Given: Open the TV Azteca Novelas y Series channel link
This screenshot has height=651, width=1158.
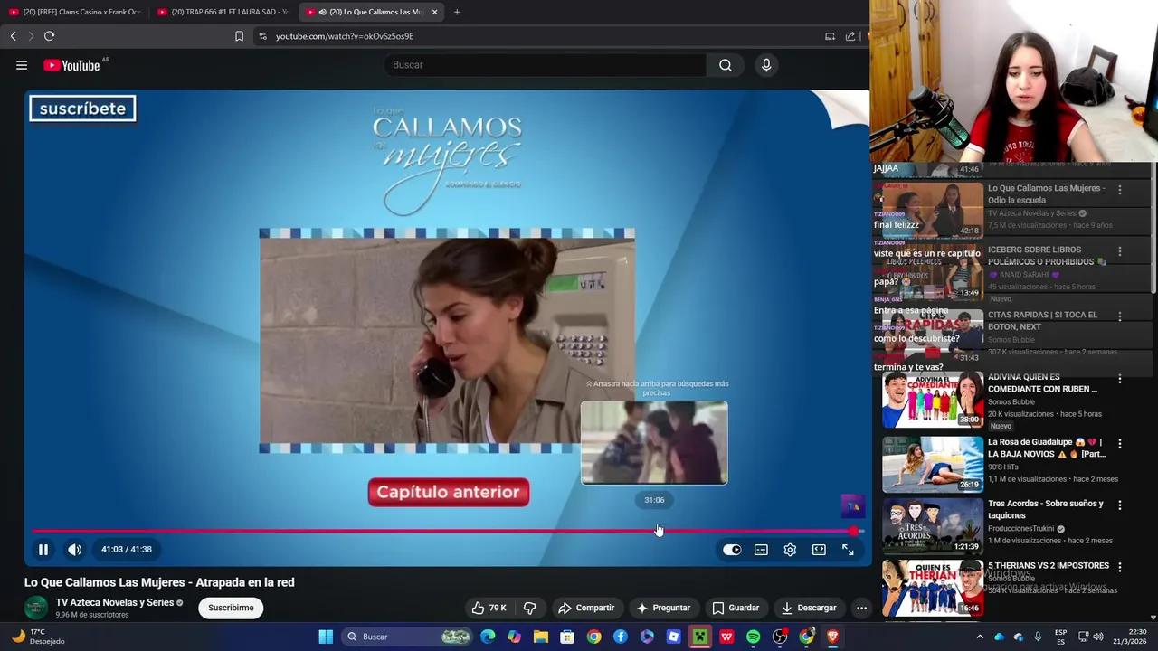Looking at the screenshot, I should coord(114,602).
